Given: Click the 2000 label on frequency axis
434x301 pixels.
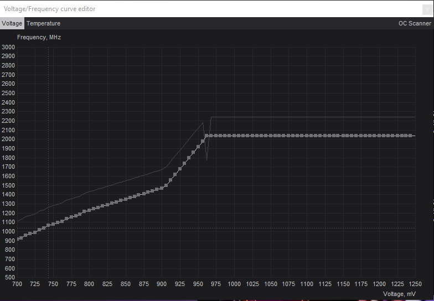Looking at the screenshot, I should click(x=8, y=139).
